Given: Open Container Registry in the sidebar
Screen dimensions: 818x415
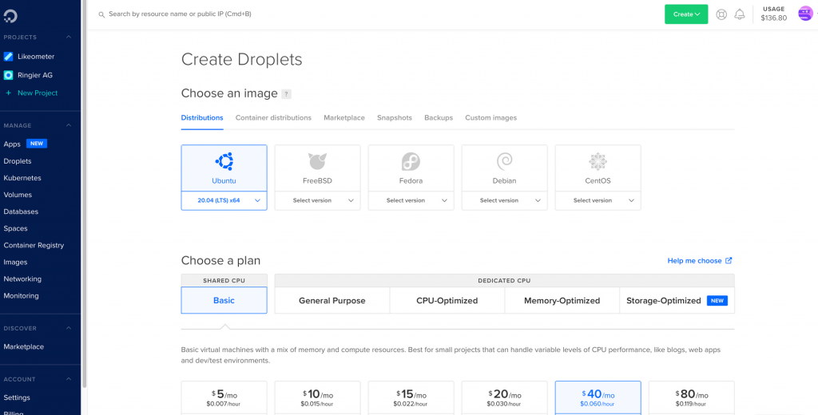Looking at the screenshot, I should point(34,245).
